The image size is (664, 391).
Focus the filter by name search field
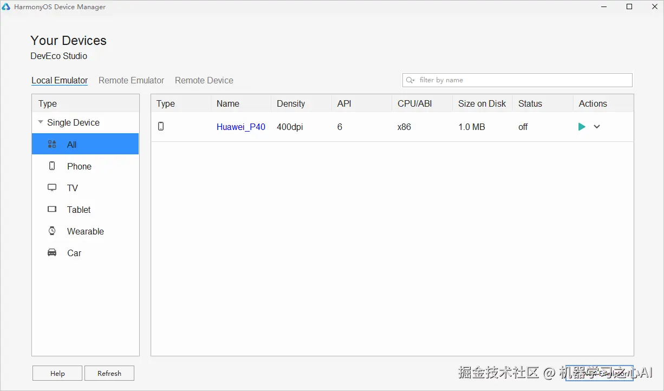[x=517, y=80]
